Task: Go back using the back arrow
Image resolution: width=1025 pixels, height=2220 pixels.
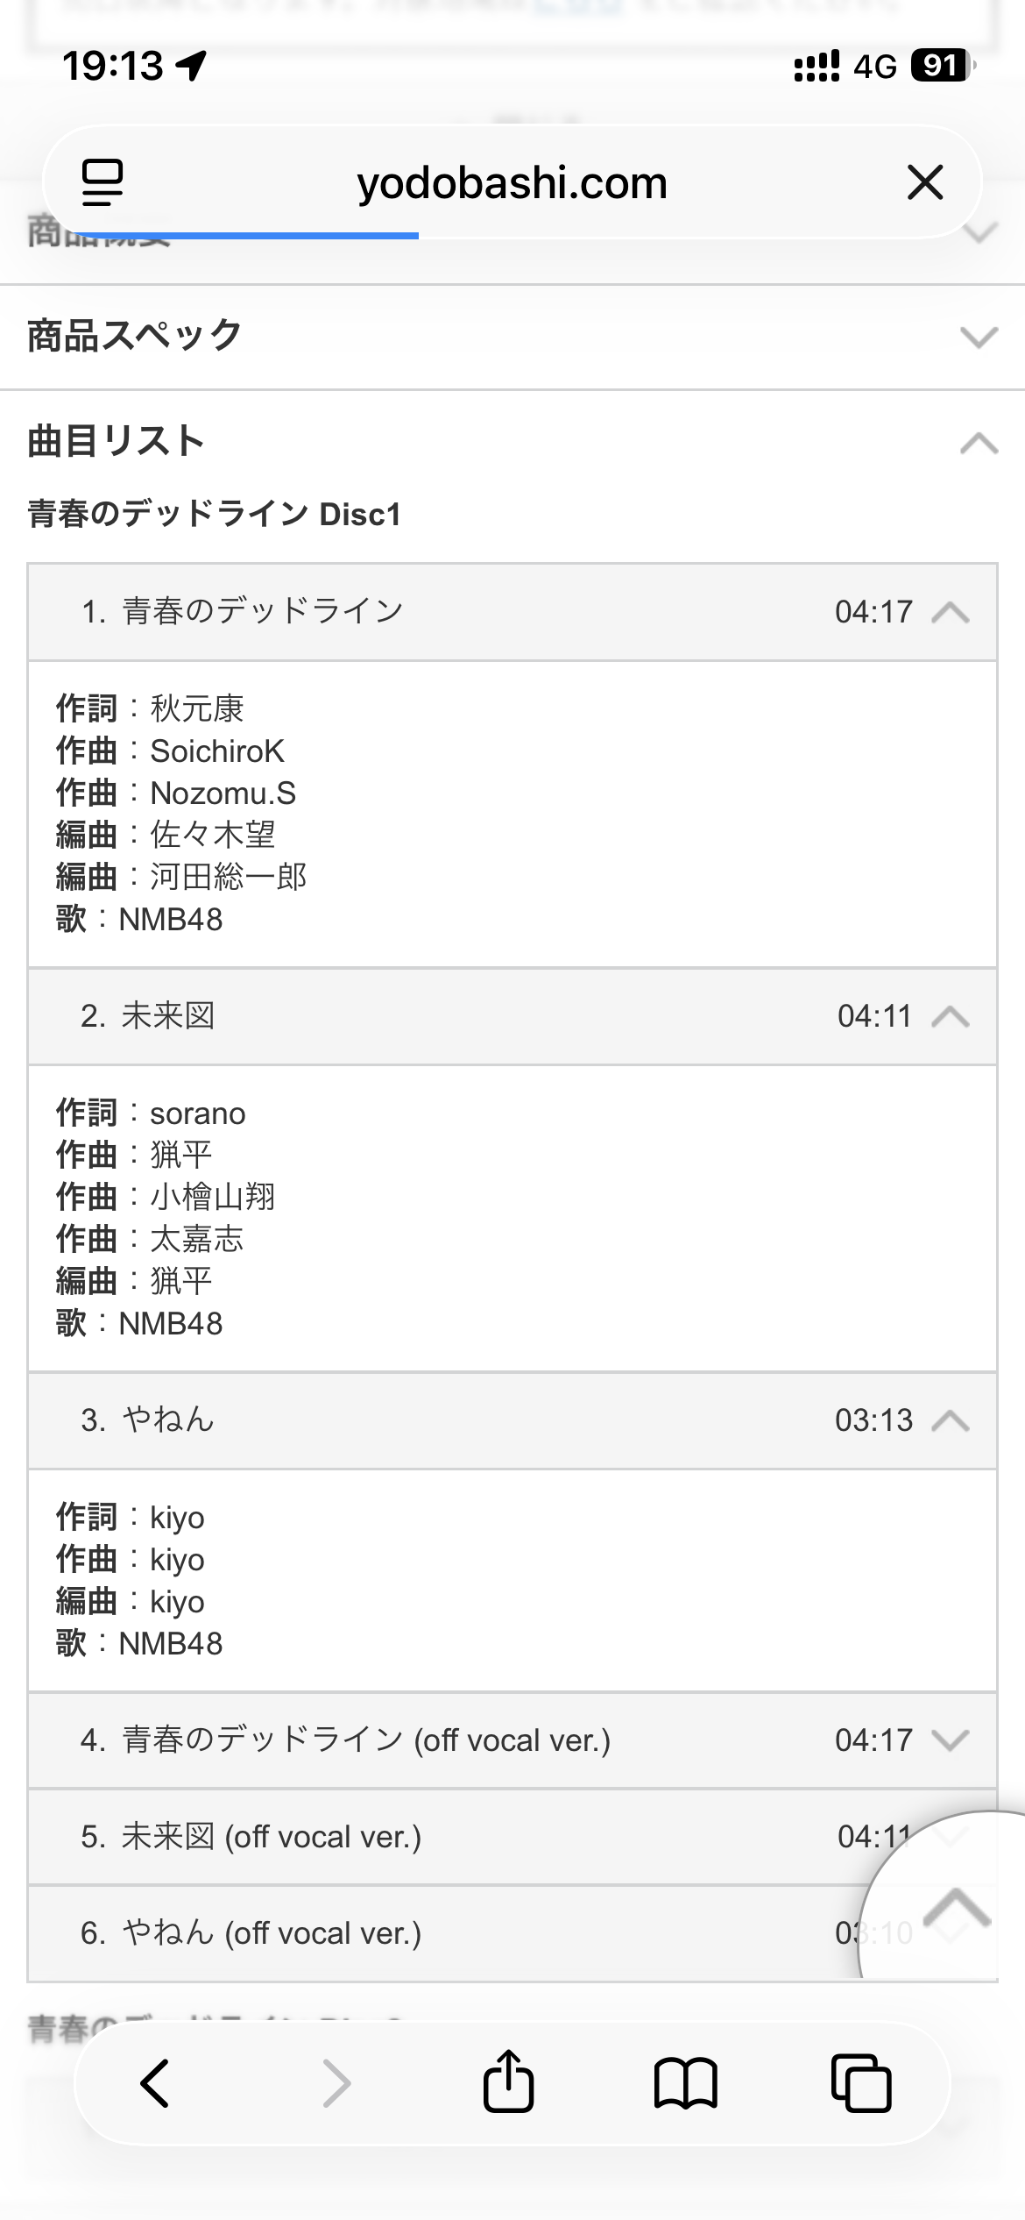Action: [x=155, y=2083]
